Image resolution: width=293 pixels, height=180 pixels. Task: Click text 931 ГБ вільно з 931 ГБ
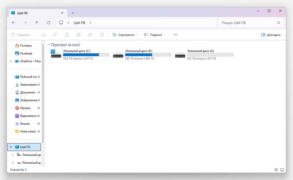point(202,59)
